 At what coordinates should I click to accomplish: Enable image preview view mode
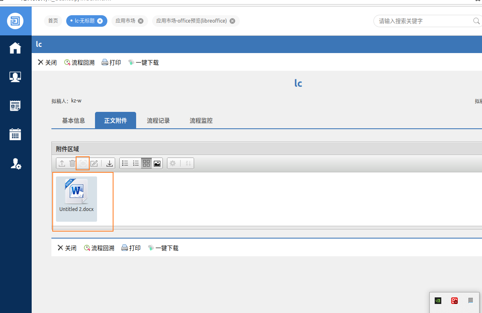click(x=157, y=163)
